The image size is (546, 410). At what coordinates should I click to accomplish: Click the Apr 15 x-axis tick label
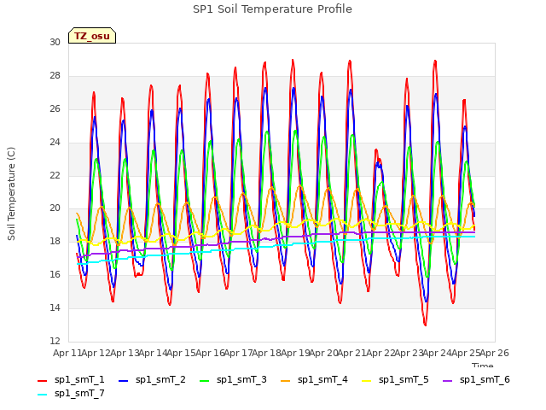[181, 353]
